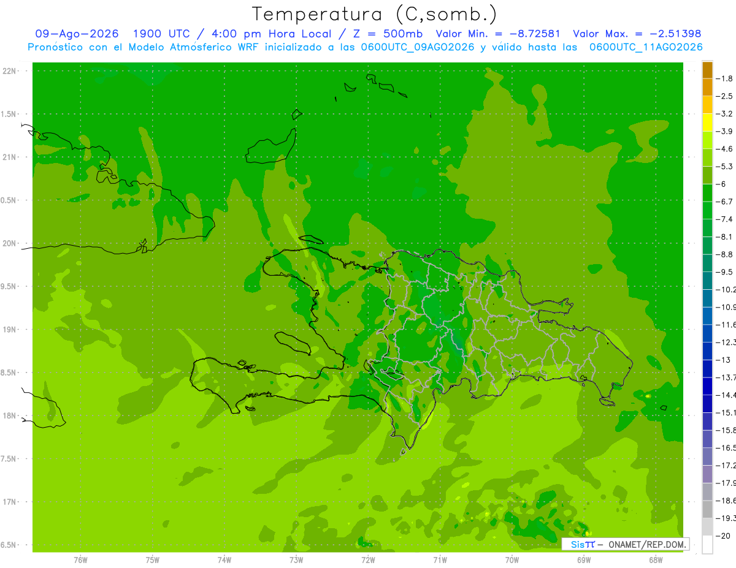Pick the dark orange swatch above -1.8
736x568 pixels.
pos(707,70)
